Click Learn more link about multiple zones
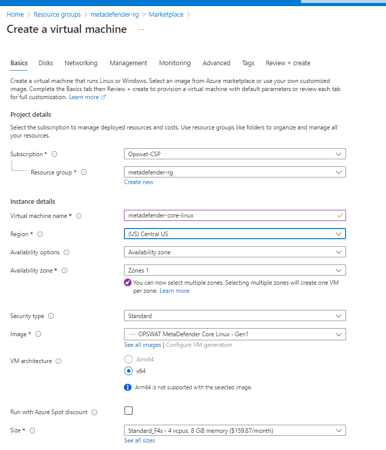The image size is (386, 450). click(175, 291)
